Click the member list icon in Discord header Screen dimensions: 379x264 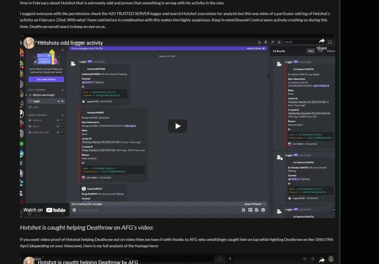tap(279, 42)
